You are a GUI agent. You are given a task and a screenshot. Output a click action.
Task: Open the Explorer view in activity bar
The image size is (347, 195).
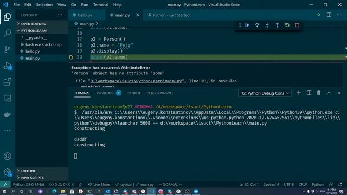7,17
